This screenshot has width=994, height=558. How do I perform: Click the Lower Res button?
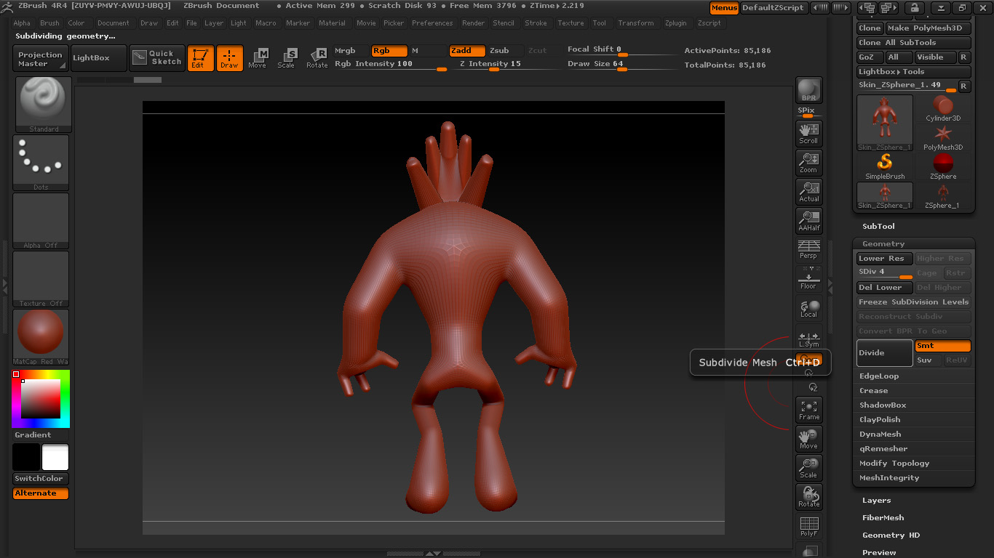[x=885, y=259]
